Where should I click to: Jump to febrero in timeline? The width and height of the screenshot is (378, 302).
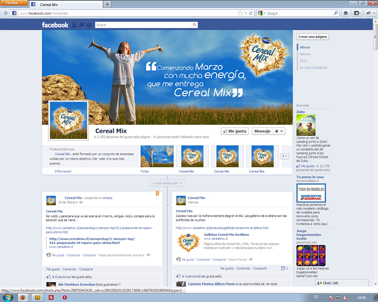[305, 54]
